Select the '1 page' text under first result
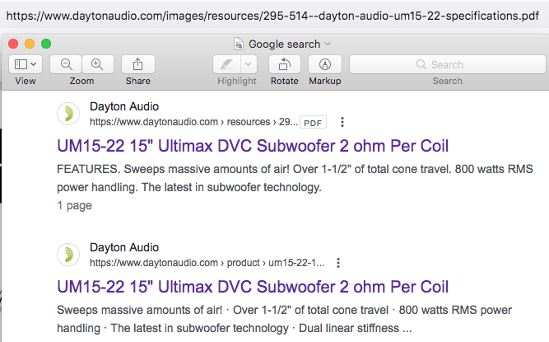The height and width of the screenshot is (342, 549). point(74,205)
